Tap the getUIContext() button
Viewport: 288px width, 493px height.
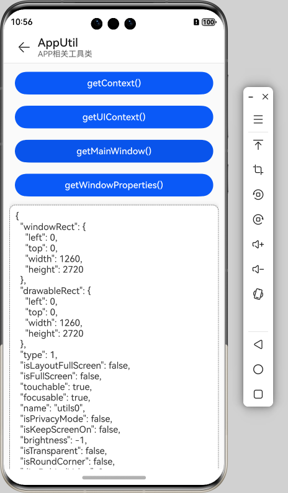click(x=114, y=117)
